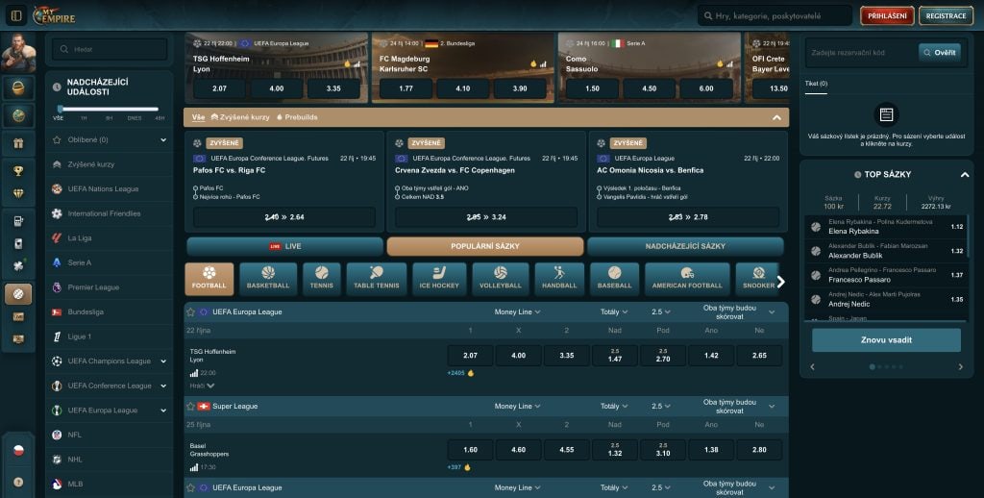The width and height of the screenshot is (984, 498).
Task: Expand the Oblíbené (0) favorites section
Action: coord(163,140)
